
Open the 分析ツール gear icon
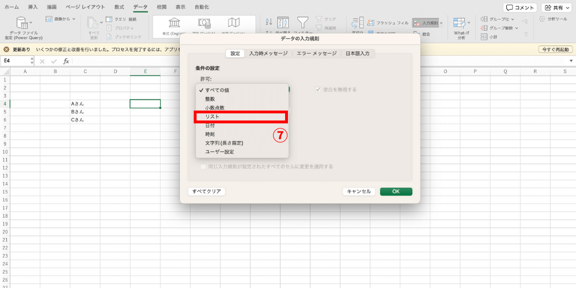(x=542, y=19)
